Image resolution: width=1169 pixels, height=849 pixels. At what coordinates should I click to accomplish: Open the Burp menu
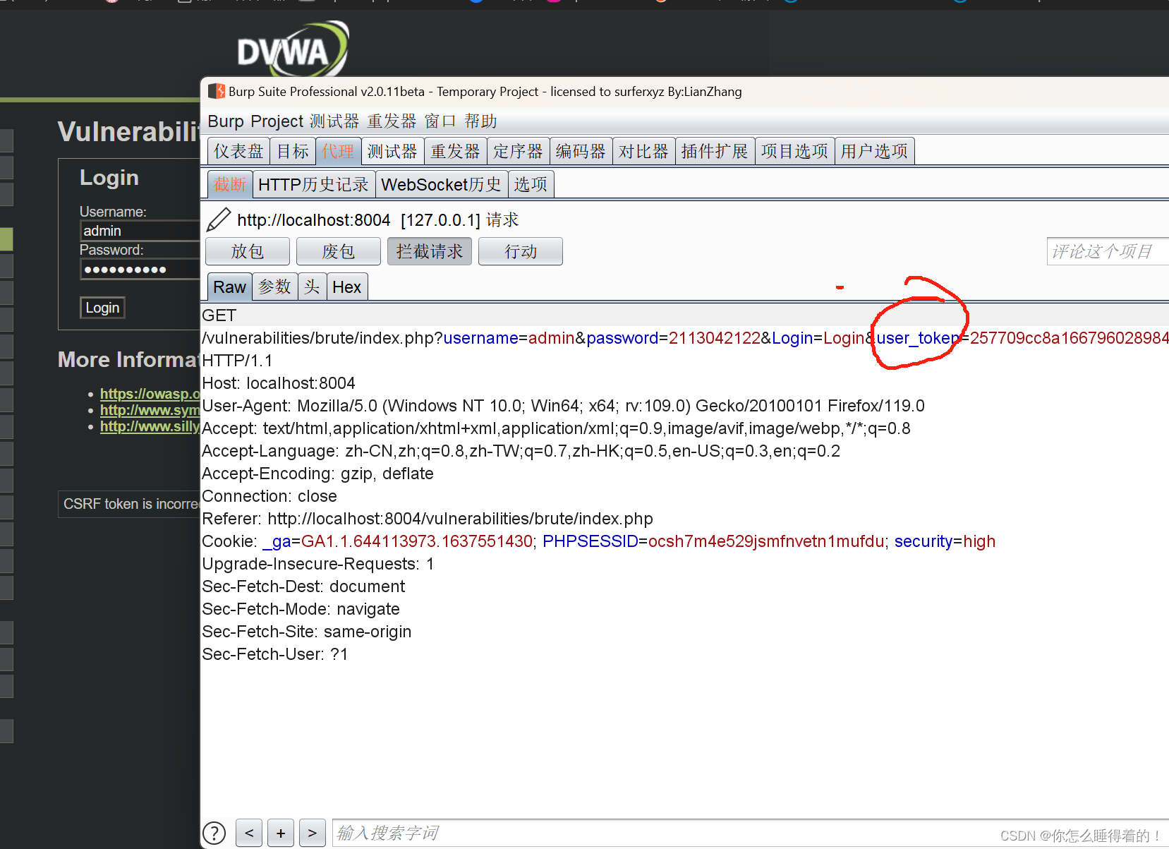(x=226, y=121)
